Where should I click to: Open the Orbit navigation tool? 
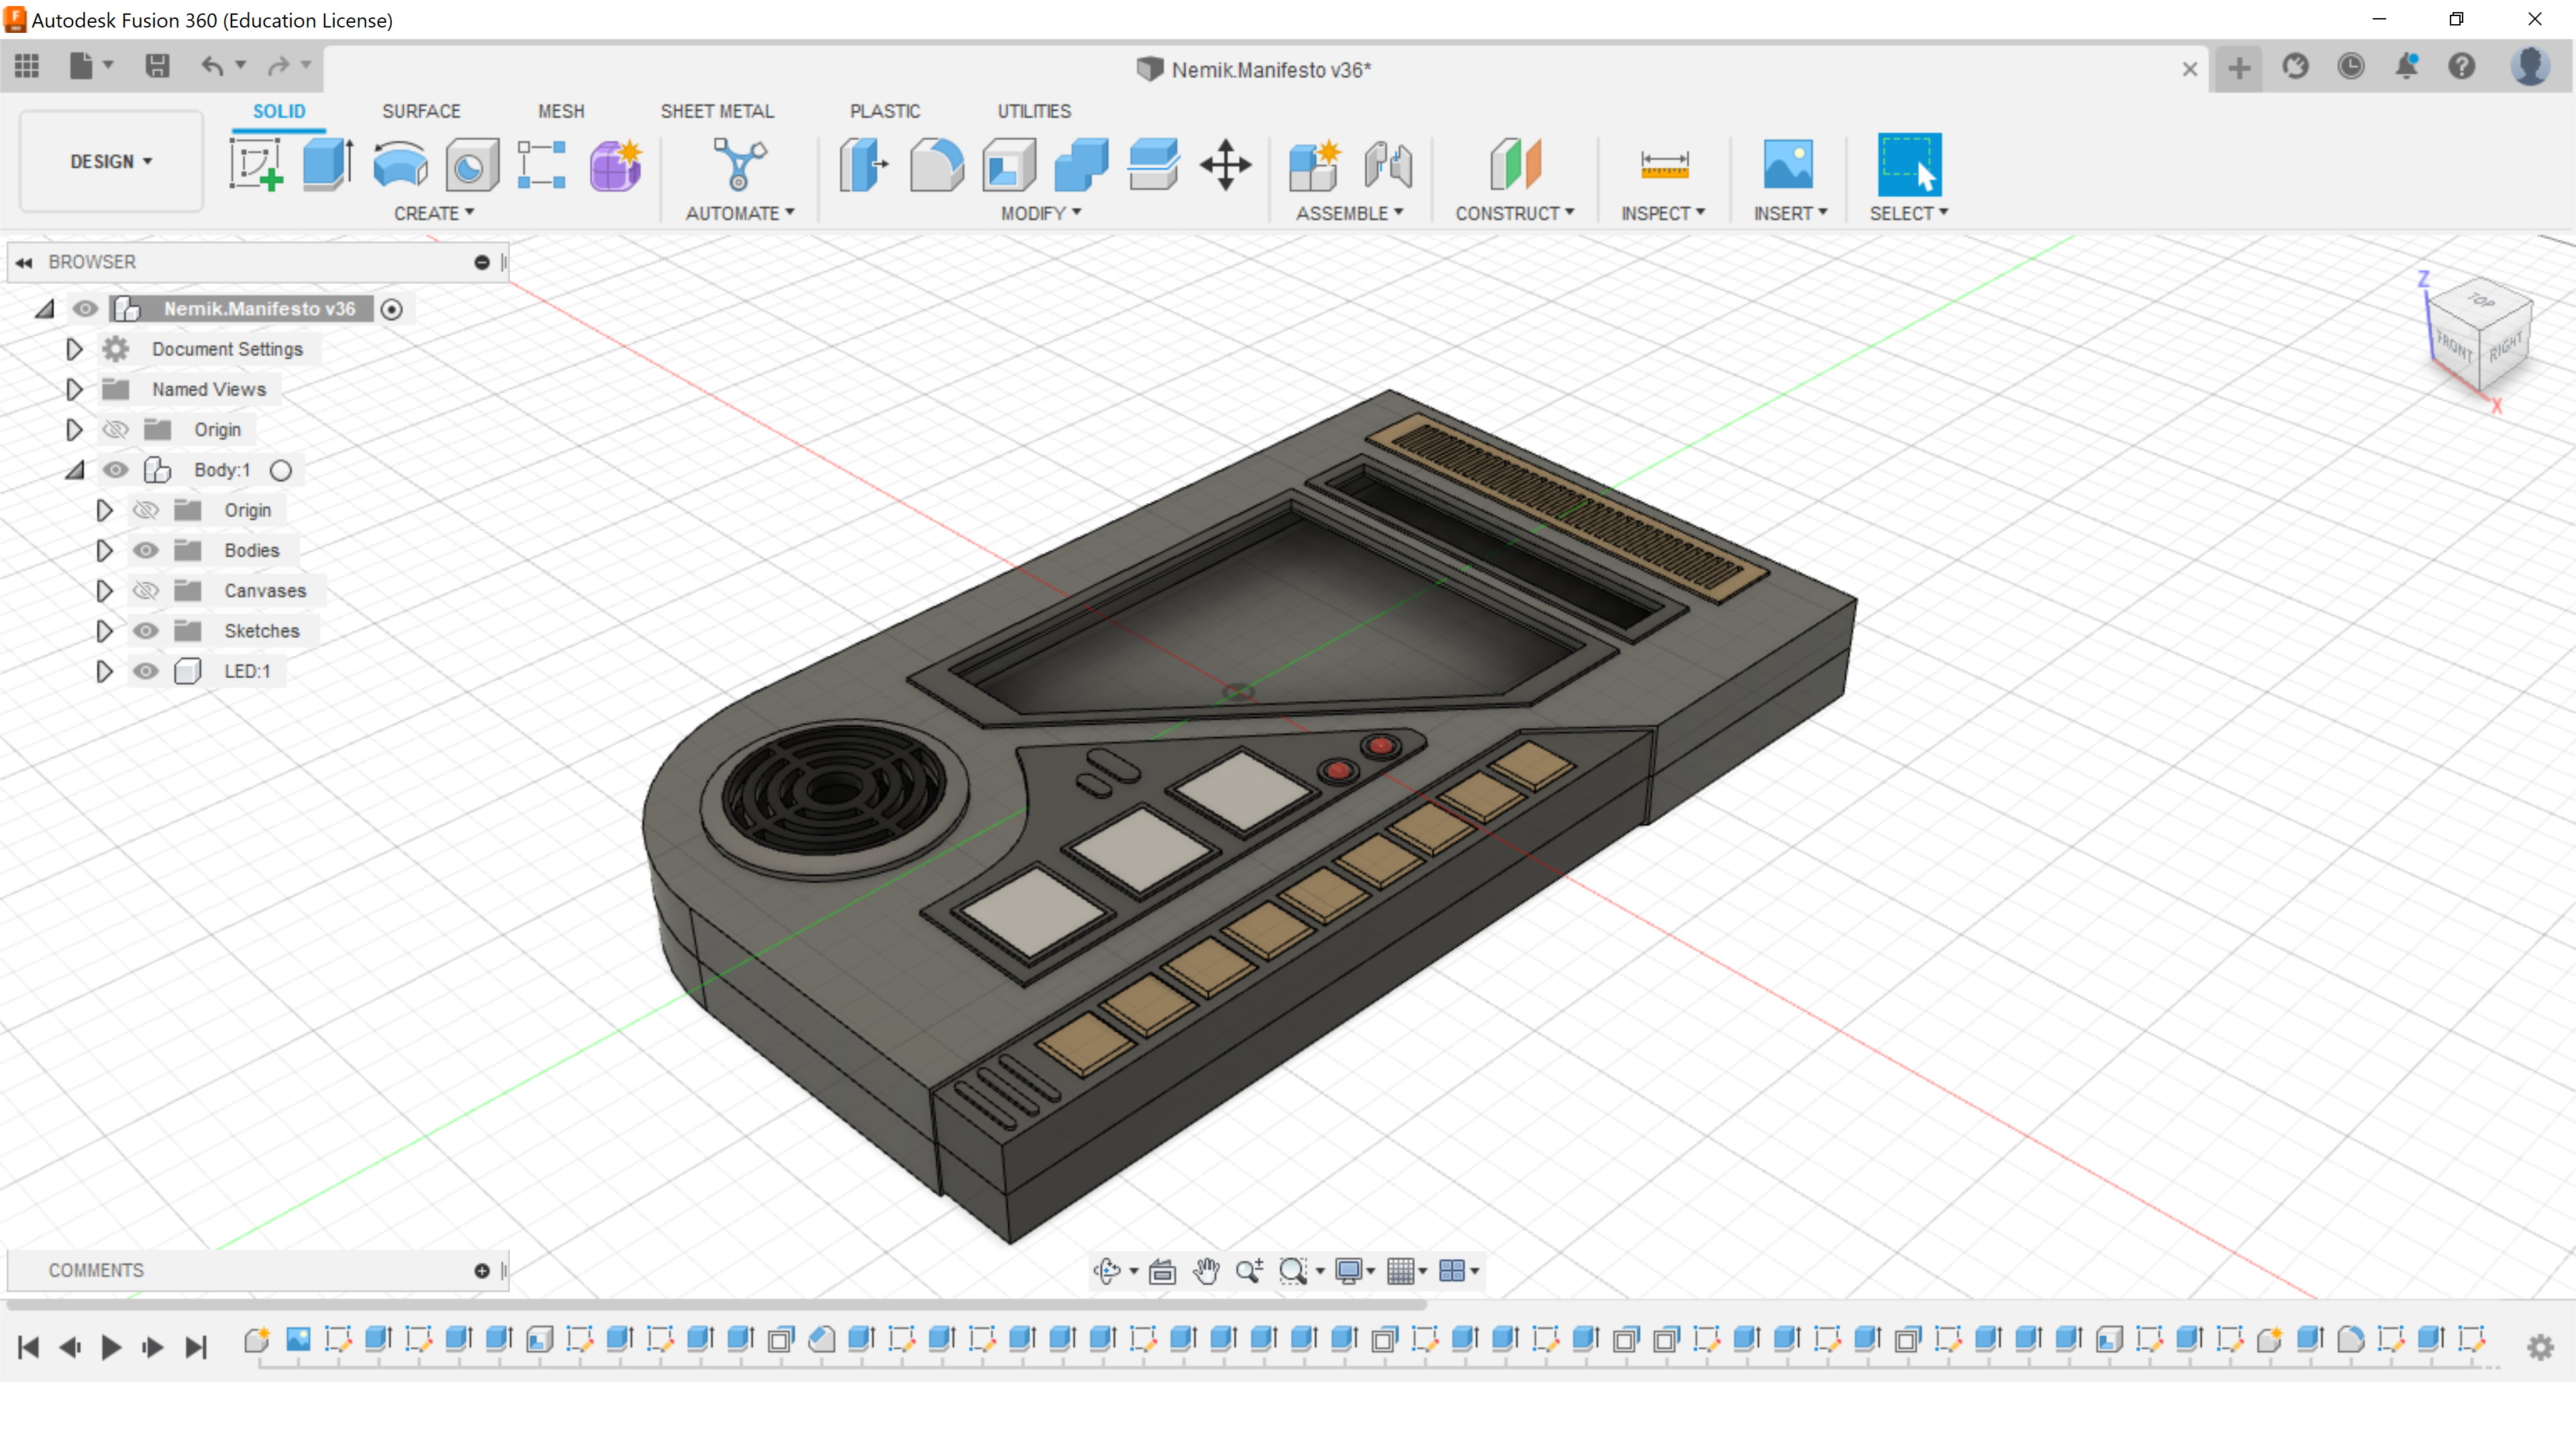click(1107, 1270)
